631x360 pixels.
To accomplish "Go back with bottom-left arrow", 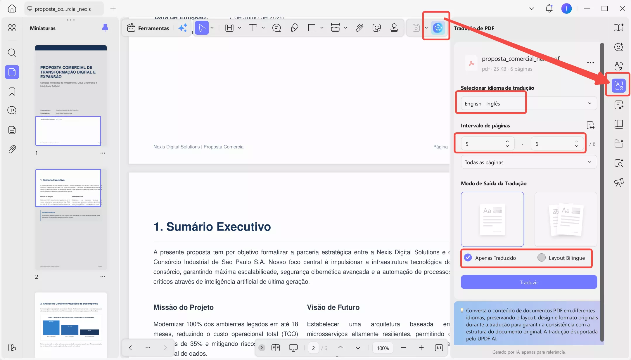I will pyautogui.click(x=130, y=348).
